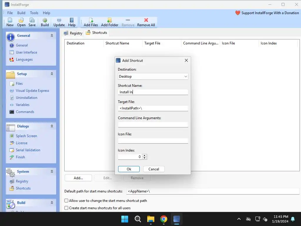Screen dimensions: 301x226
Task: Click the Open project toolbar icon
Action: pos(21,22)
